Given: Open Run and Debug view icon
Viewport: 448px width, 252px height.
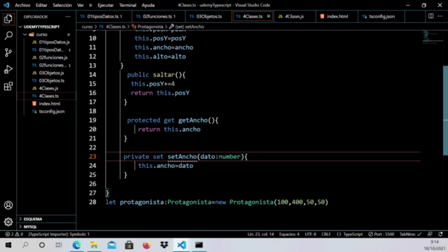Looking at the screenshot, I should (8, 69).
